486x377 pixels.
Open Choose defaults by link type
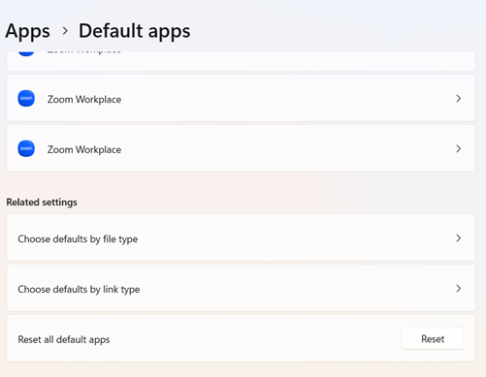coord(241,288)
